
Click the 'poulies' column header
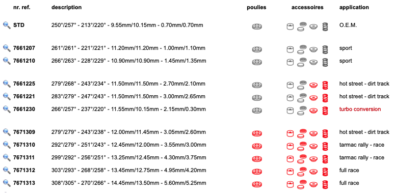[256, 8]
